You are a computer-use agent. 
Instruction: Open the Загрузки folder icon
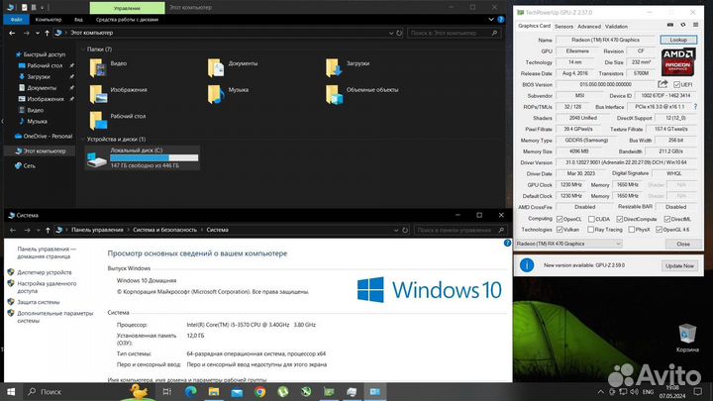334,67
